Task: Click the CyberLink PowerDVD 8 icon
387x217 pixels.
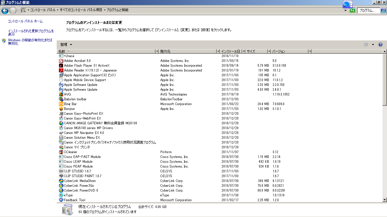Action: [61, 190]
